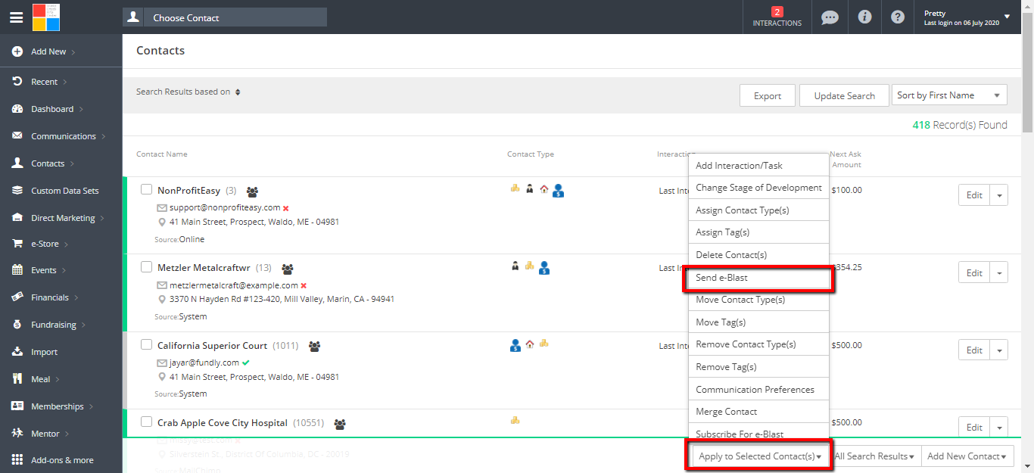
Task: Click the Meal cutlery icon
Action: click(x=17, y=379)
